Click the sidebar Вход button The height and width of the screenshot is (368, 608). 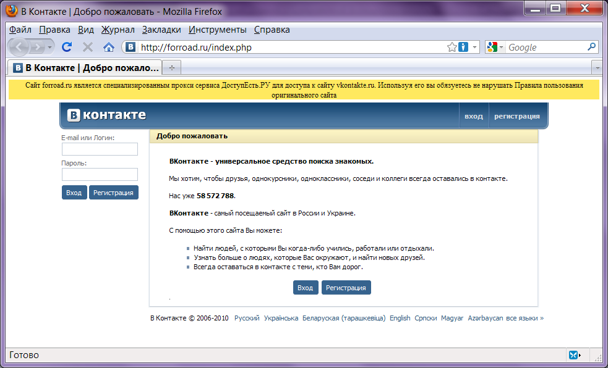(74, 192)
